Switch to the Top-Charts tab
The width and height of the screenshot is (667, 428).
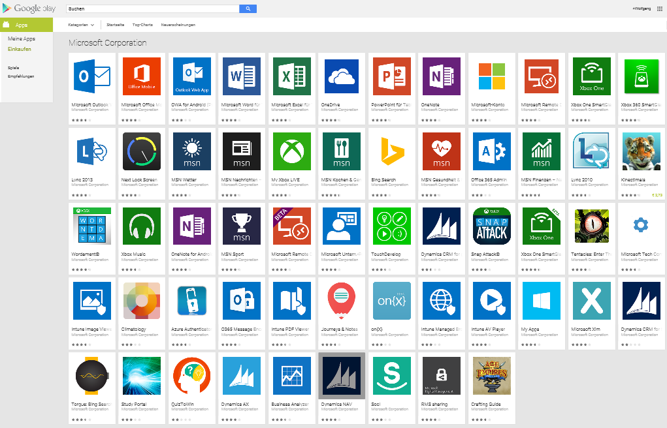[x=142, y=25]
